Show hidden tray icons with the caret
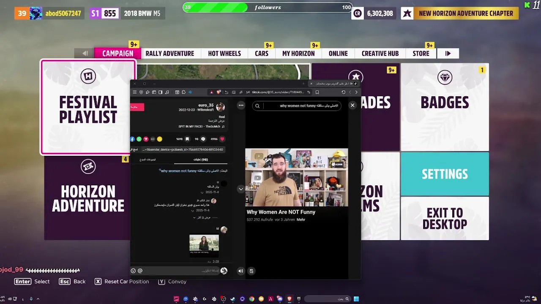Screen dimensions: 541x304 [x=38, y=299]
